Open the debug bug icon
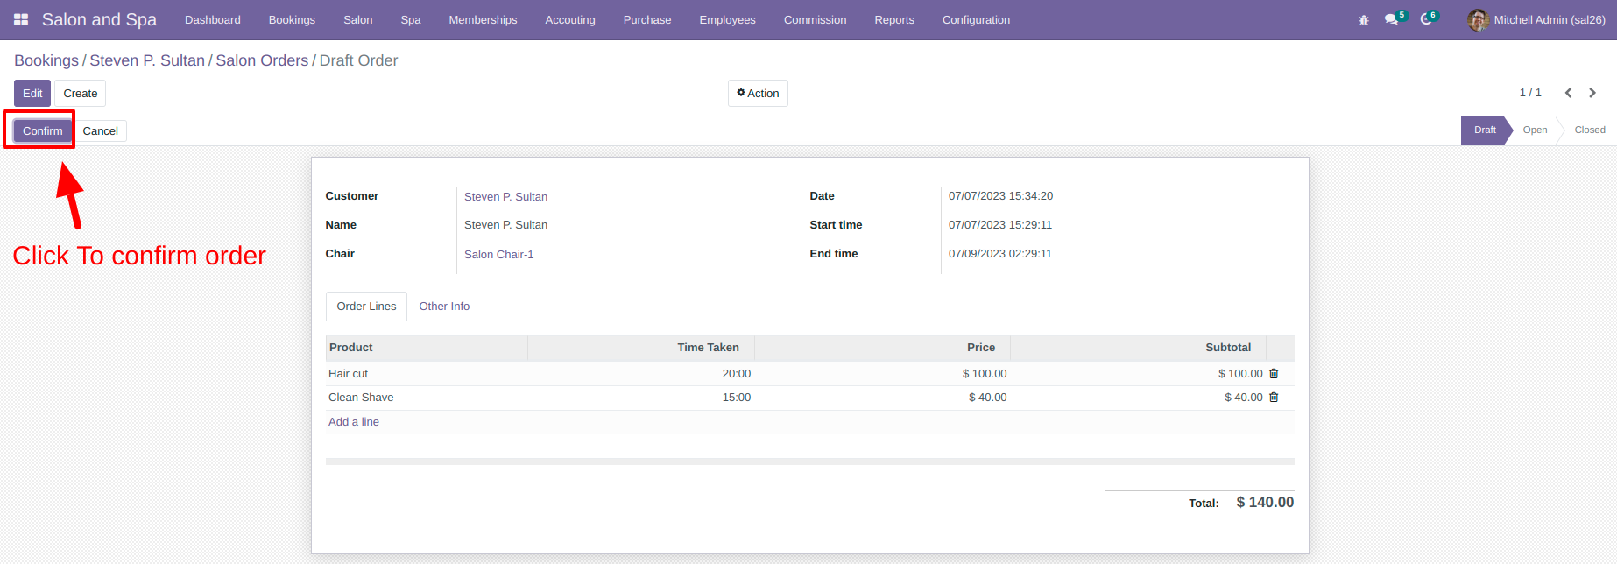1617x564 pixels. click(1364, 19)
